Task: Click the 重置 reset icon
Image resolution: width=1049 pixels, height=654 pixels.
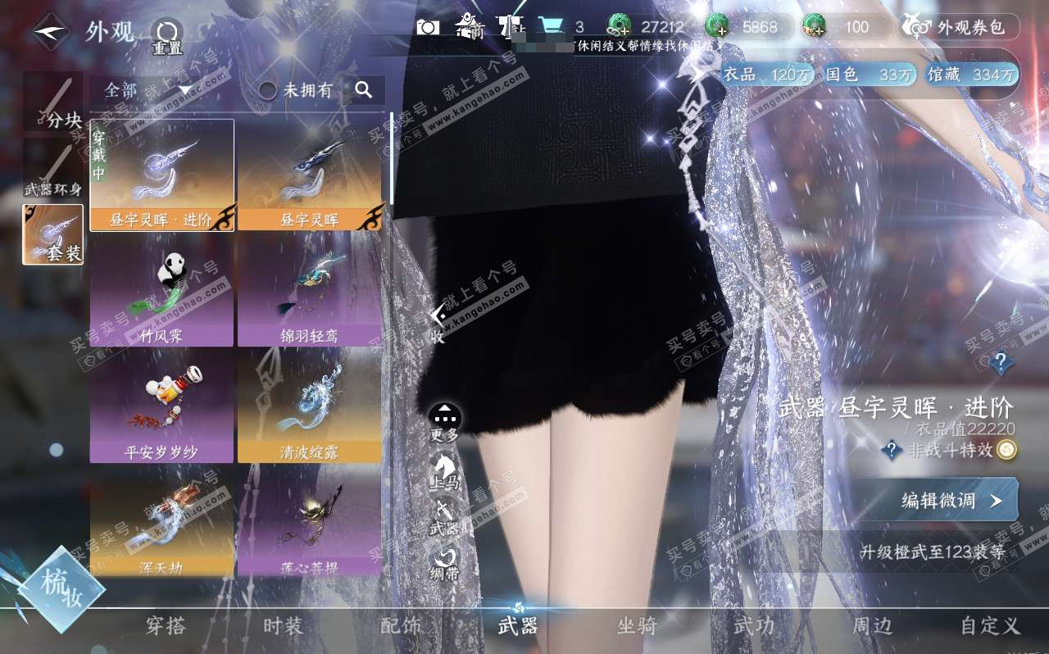Action: [x=166, y=36]
